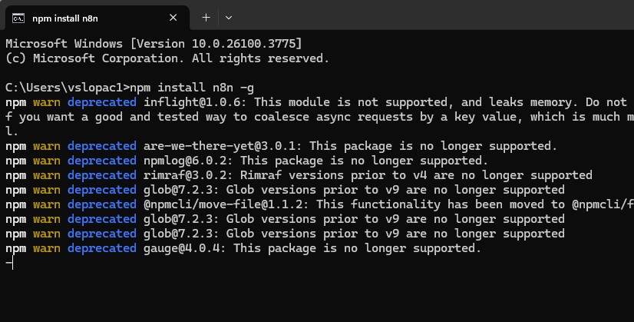Click the Command Prompt icon in the tab
The width and height of the screenshot is (634, 322).
(21, 17)
